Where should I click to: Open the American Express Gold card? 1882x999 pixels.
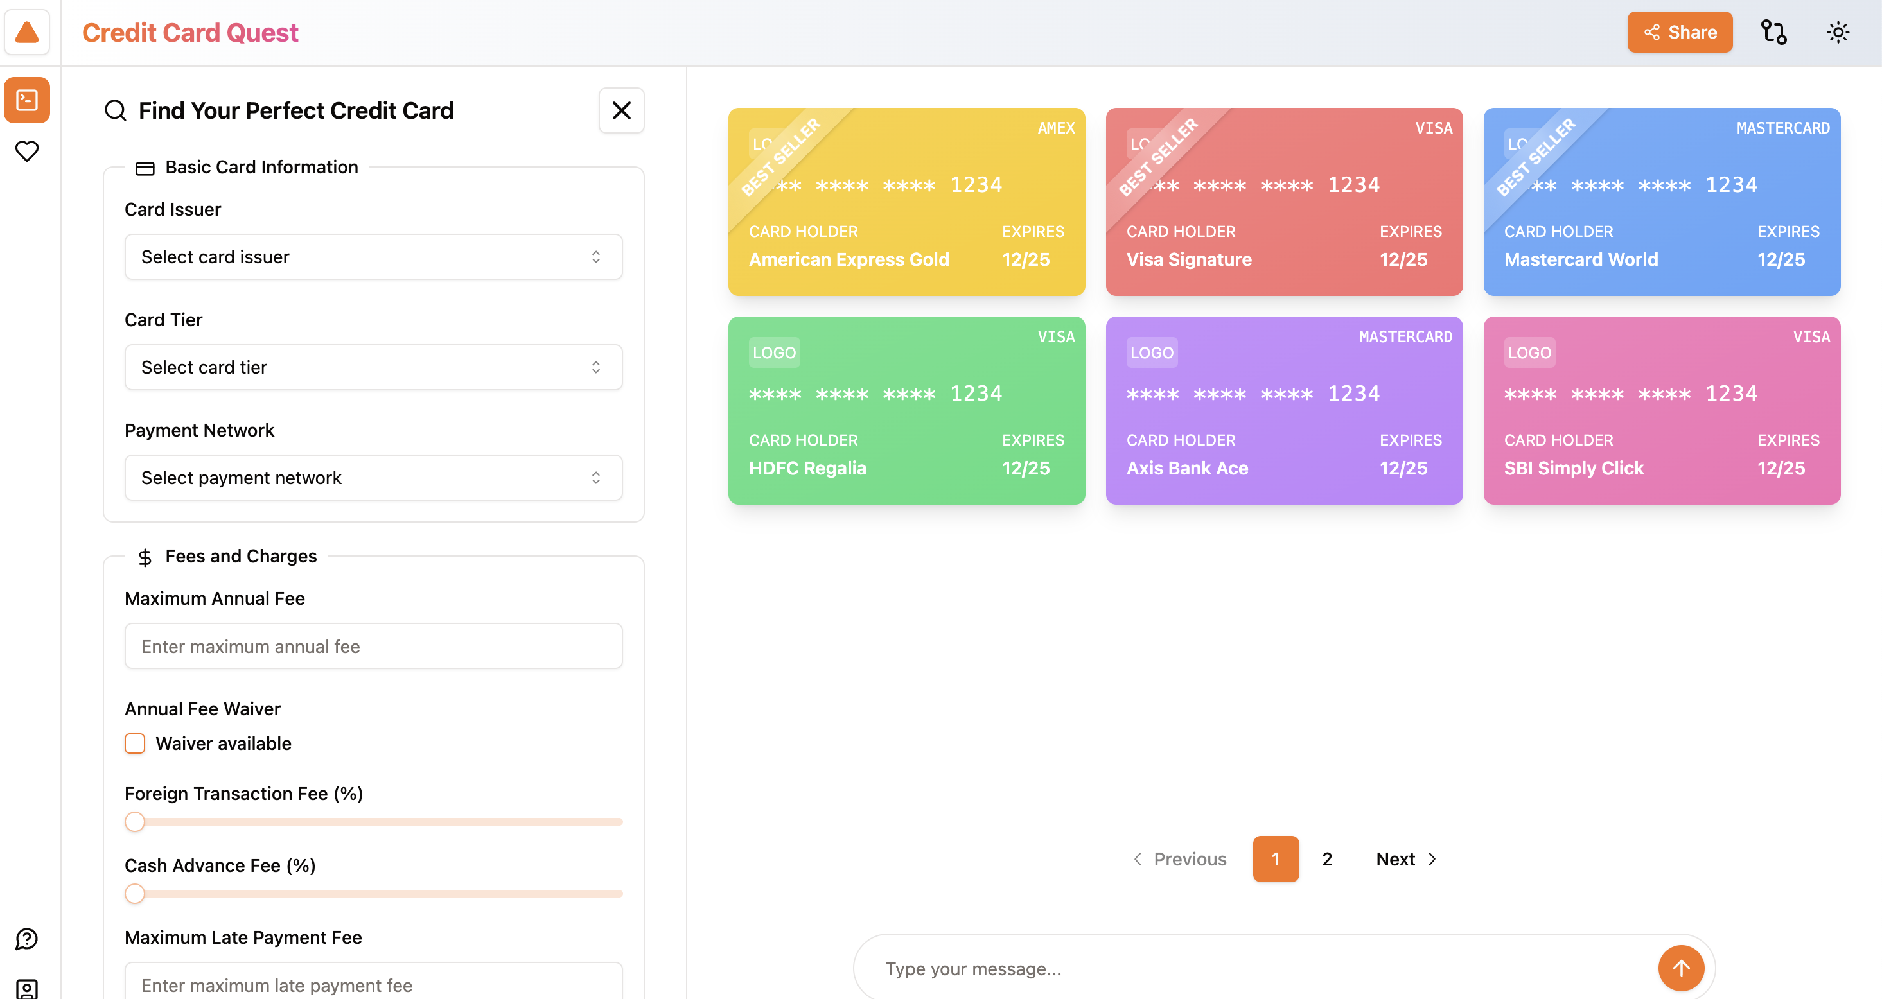point(907,202)
